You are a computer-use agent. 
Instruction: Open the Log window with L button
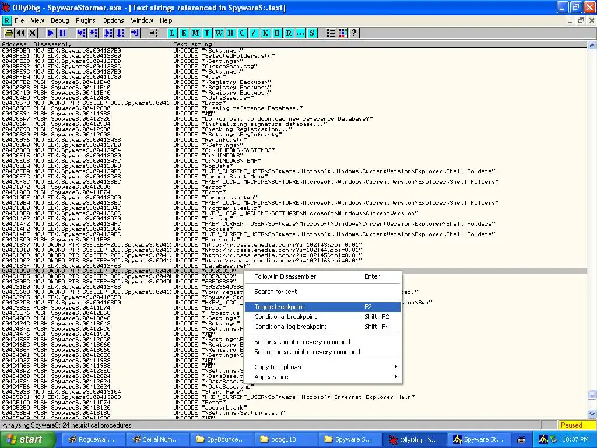coord(172,33)
